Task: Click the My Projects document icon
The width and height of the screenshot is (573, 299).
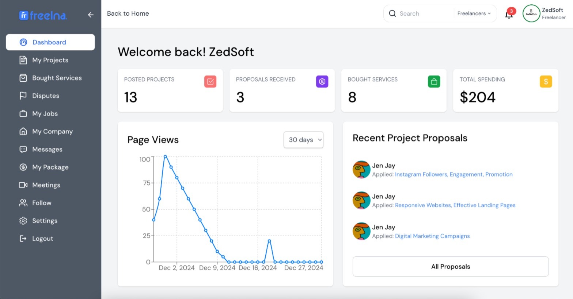Action: point(23,60)
